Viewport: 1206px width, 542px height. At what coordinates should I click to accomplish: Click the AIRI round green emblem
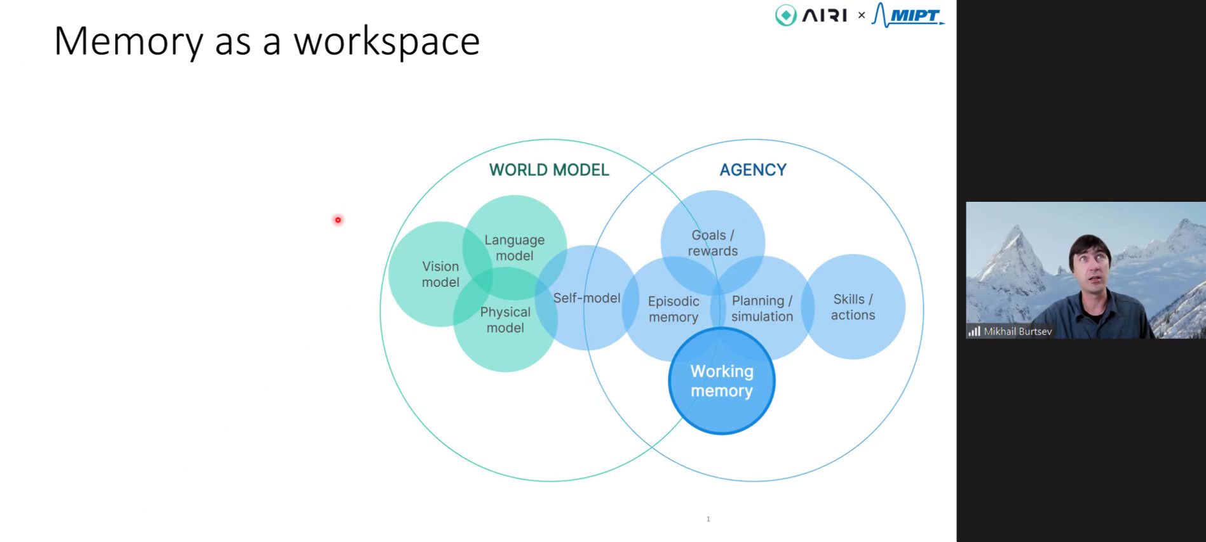point(785,15)
